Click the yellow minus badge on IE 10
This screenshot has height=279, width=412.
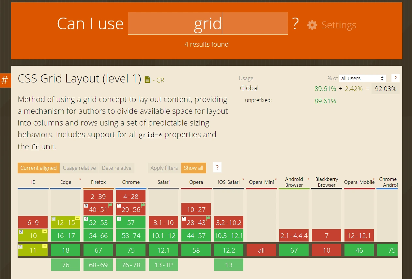[x=45, y=231]
